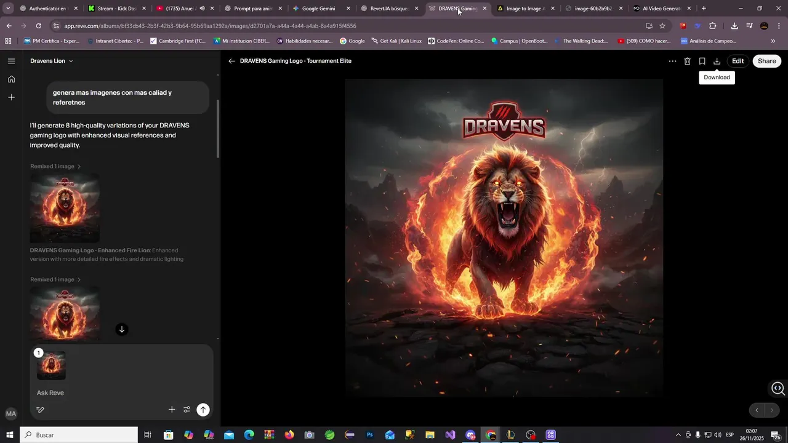The image size is (788, 443).
Task: Open tab search dropdown arrow
Action: click(x=8, y=9)
